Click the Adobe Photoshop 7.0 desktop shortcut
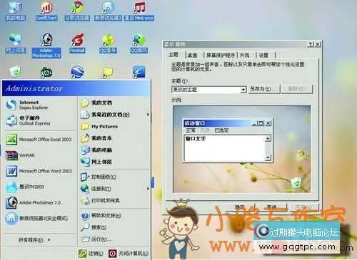 point(46,46)
